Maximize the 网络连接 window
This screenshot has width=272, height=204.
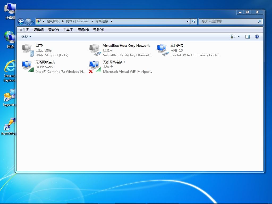point(247,12)
